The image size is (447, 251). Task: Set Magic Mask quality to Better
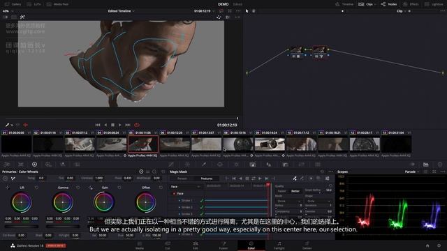[x=295, y=191]
